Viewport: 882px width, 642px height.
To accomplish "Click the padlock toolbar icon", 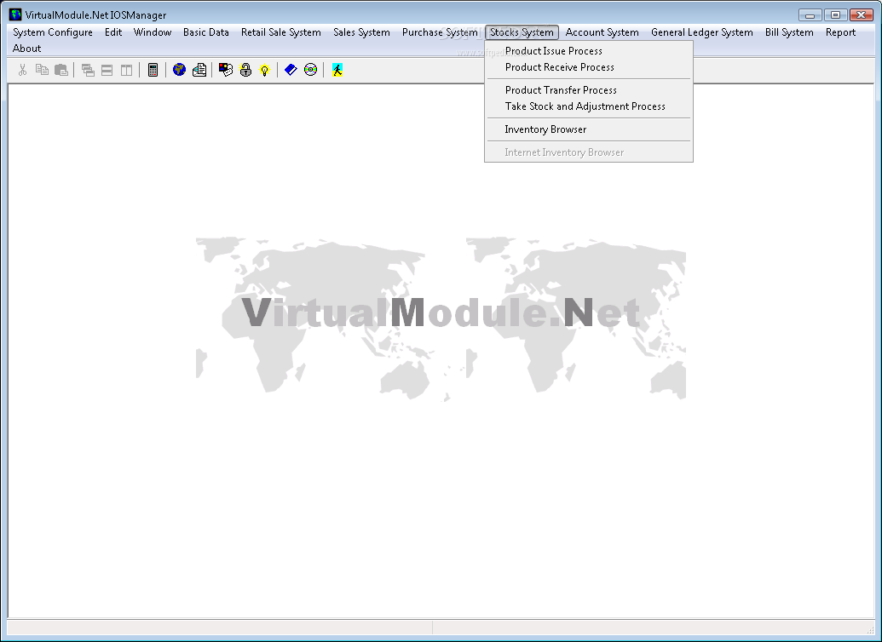I will click(245, 70).
